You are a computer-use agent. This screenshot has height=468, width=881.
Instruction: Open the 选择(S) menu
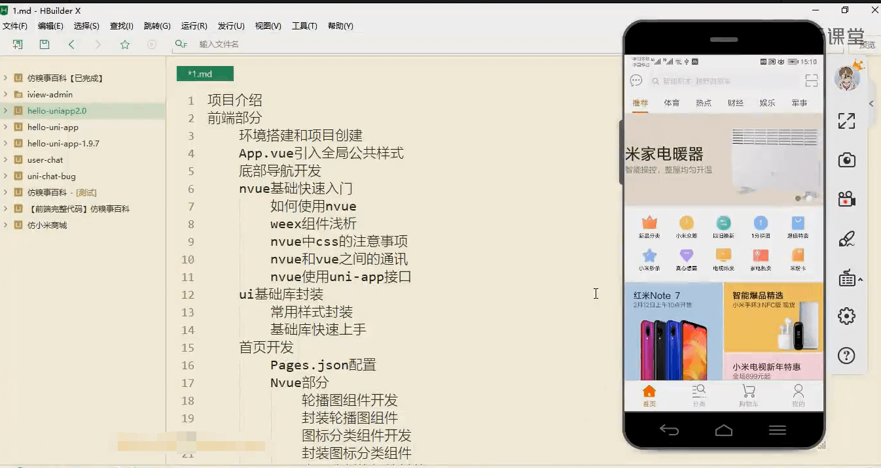pos(86,26)
